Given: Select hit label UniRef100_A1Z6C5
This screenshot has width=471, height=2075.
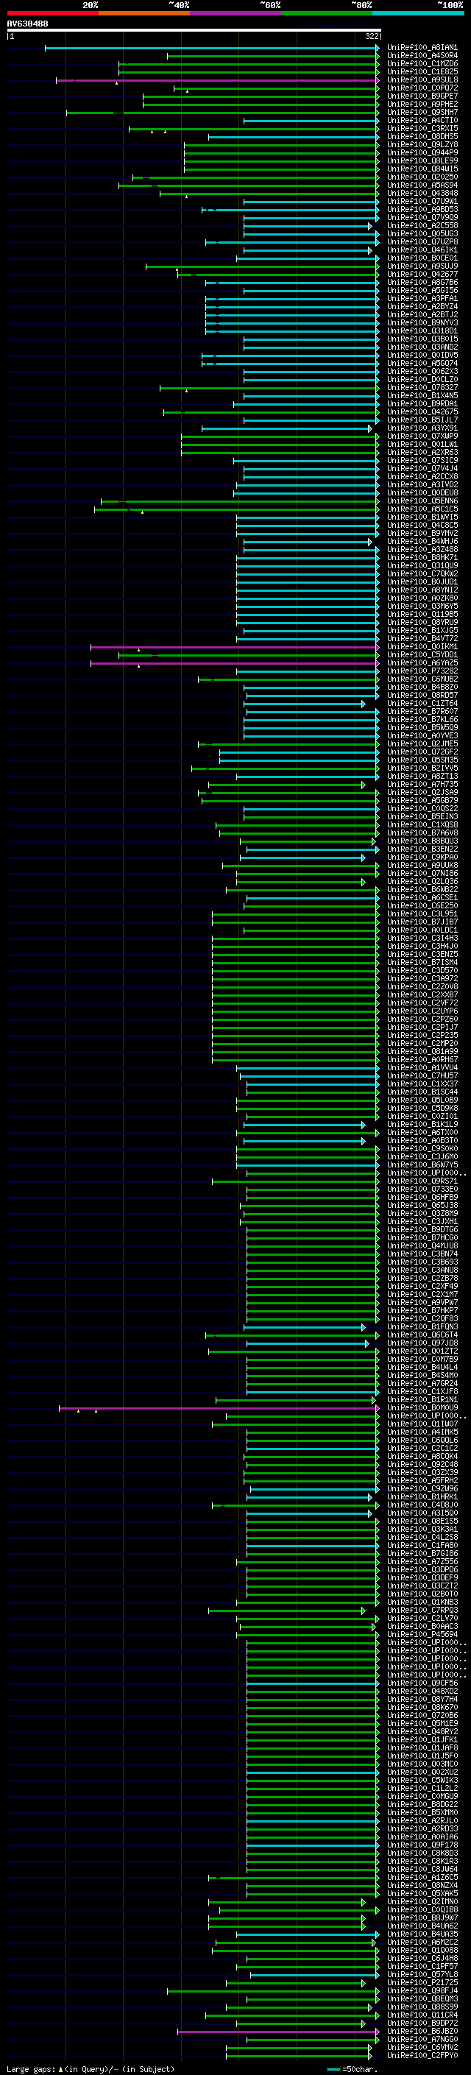Looking at the screenshot, I should pos(422,1878).
